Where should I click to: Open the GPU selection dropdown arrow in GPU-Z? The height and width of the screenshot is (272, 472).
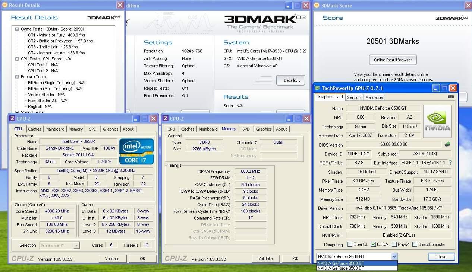pos(394,257)
